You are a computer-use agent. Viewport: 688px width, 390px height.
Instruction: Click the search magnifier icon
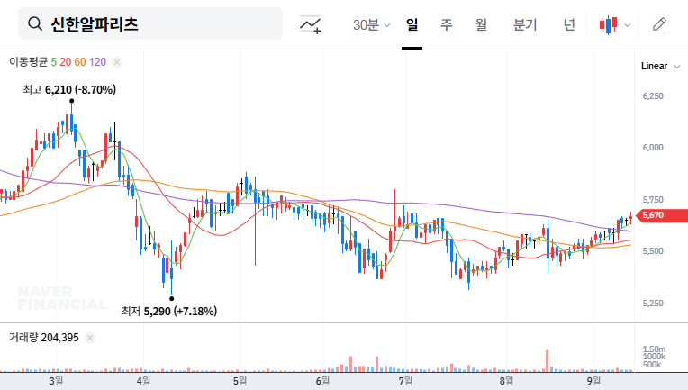(x=34, y=23)
